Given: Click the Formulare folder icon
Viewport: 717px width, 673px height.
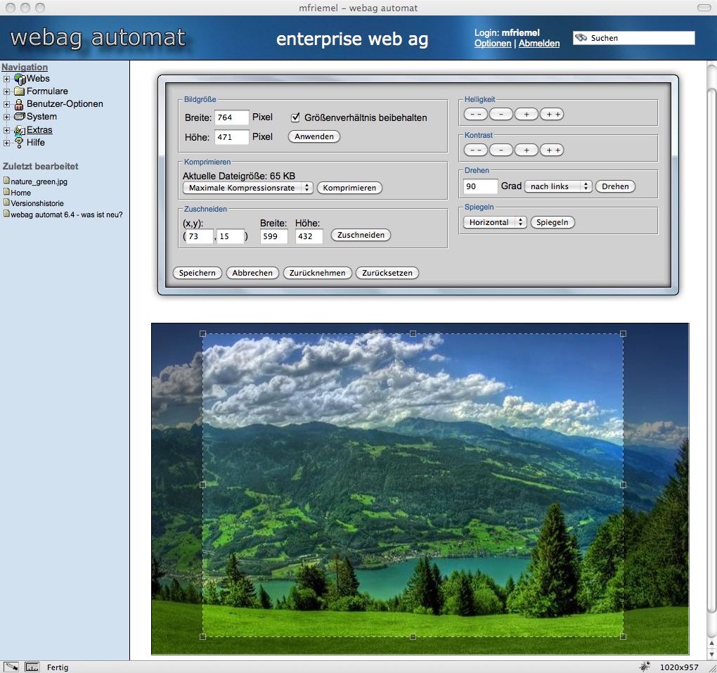Looking at the screenshot, I should click(20, 91).
